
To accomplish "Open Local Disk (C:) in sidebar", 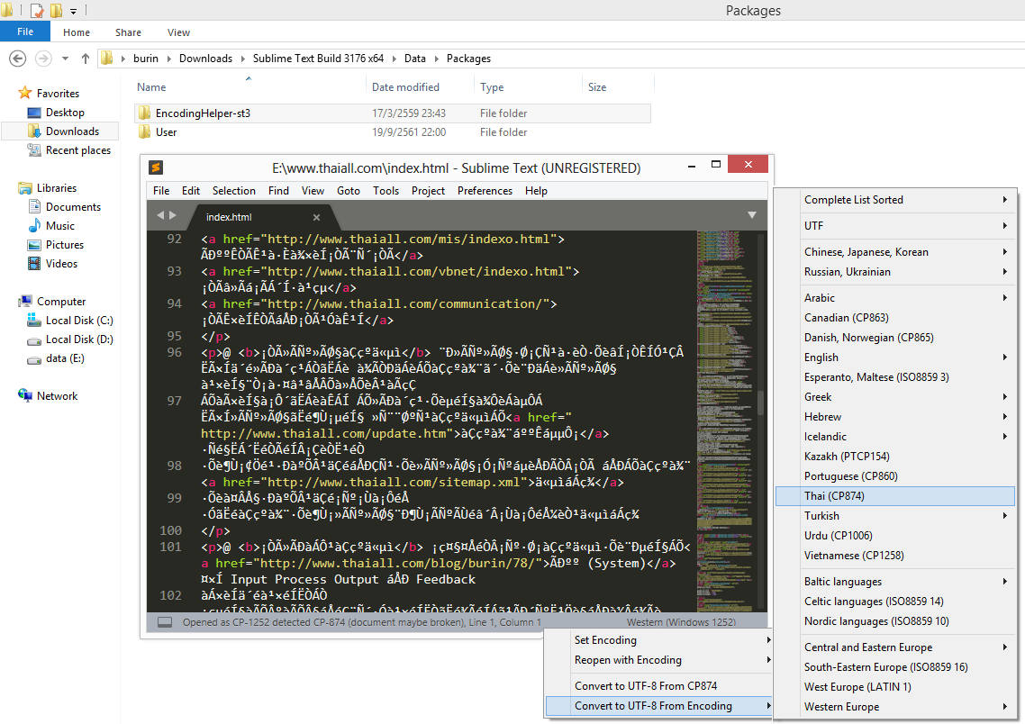I will click(79, 321).
